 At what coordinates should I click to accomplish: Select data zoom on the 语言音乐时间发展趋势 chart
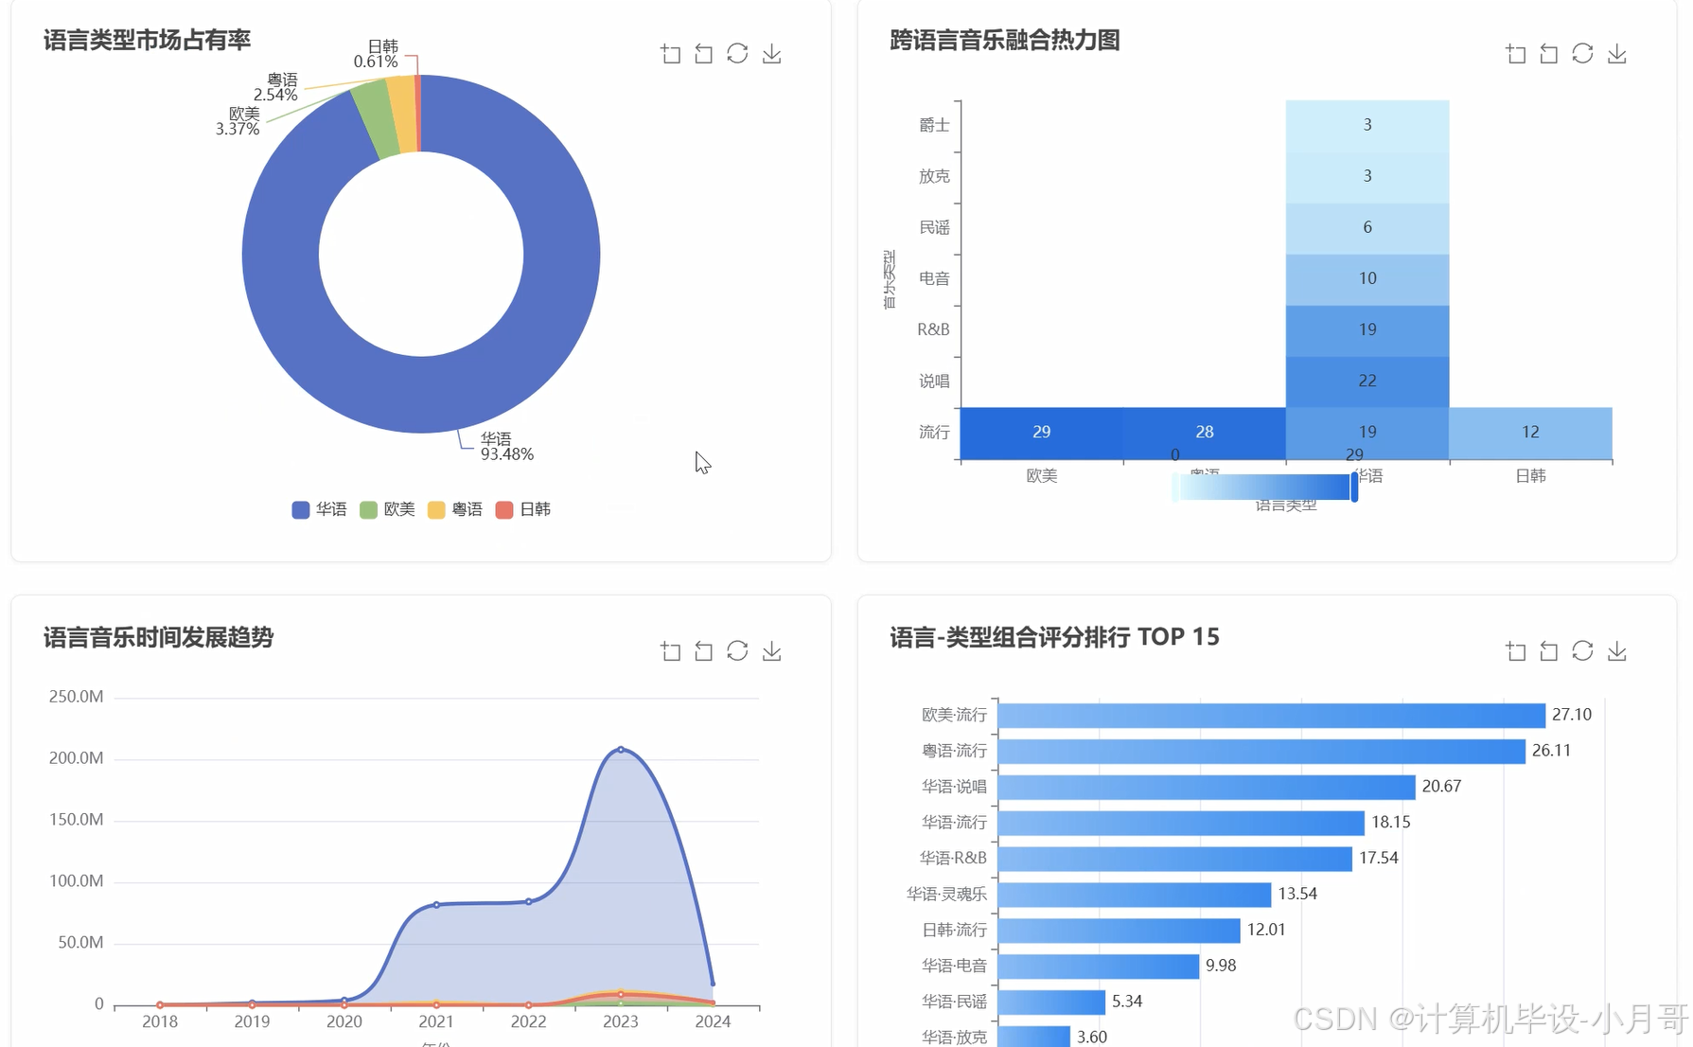(670, 651)
